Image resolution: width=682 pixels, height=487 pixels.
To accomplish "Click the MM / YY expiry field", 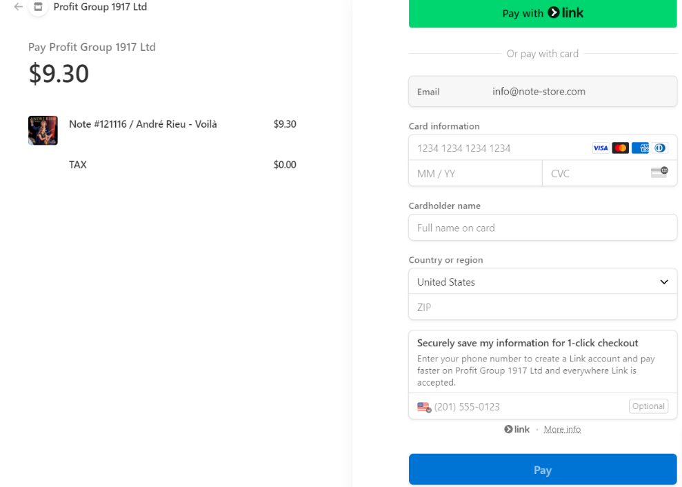I will [476, 174].
